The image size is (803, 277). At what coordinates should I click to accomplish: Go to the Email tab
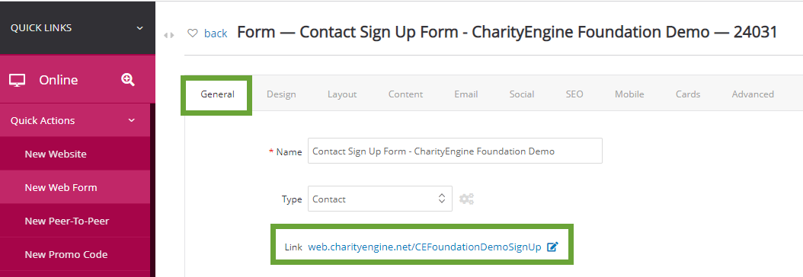click(x=466, y=94)
